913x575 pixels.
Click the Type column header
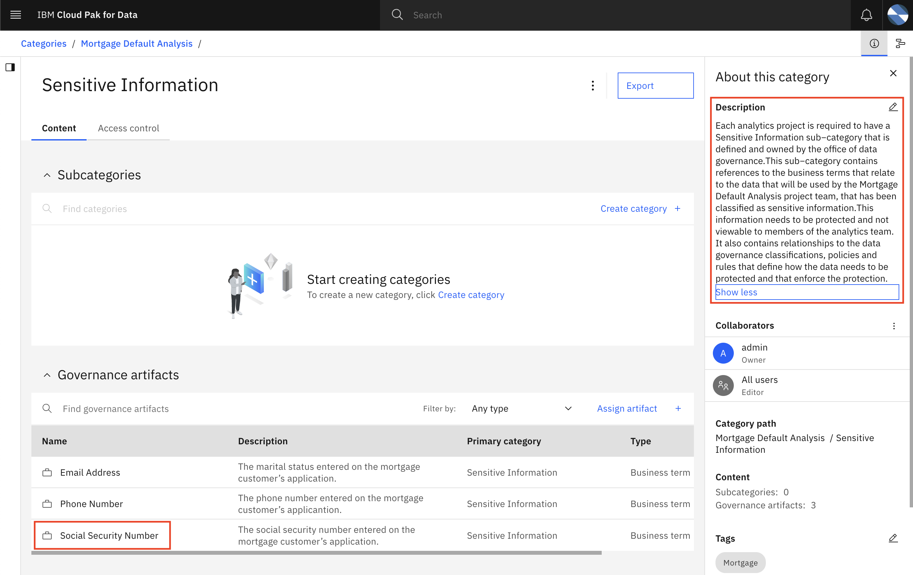[x=640, y=441]
